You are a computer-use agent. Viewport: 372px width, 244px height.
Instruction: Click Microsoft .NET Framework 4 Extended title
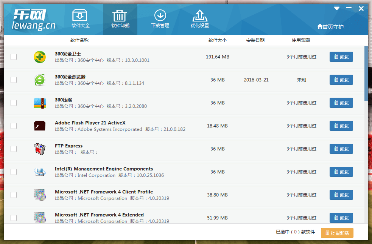click(100, 215)
